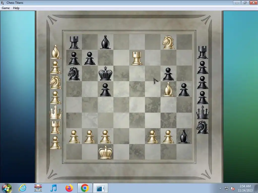Select the white pawn on f2
Screen dimensions: 258x193
[x=152, y=137]
